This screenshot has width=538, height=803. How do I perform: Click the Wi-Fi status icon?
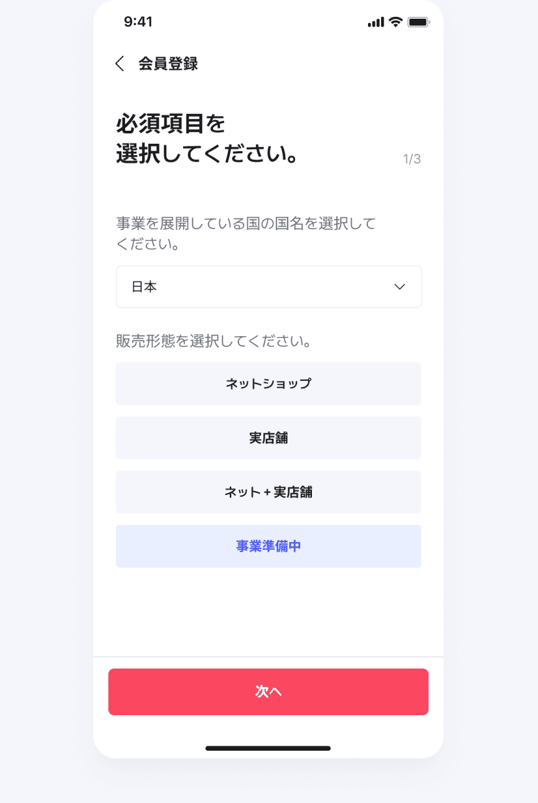pyautogui.click(x=395, y=22)
